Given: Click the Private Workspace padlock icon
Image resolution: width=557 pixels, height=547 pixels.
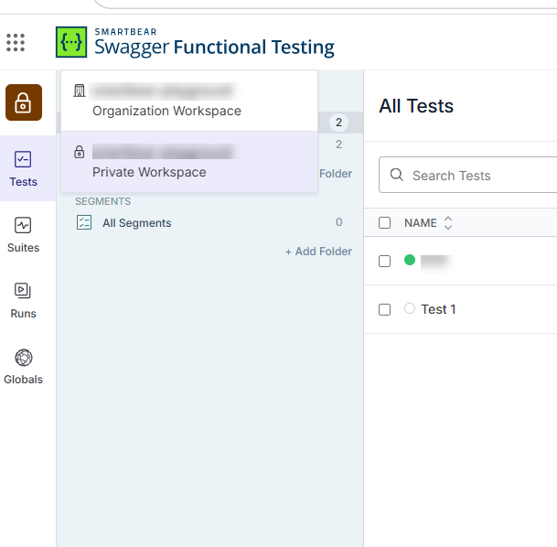Looking at the screenshot, I should click(x=80, y=152).
